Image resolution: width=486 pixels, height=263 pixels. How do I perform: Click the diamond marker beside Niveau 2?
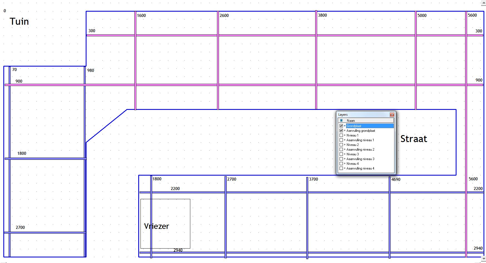[x=345, y=145]
